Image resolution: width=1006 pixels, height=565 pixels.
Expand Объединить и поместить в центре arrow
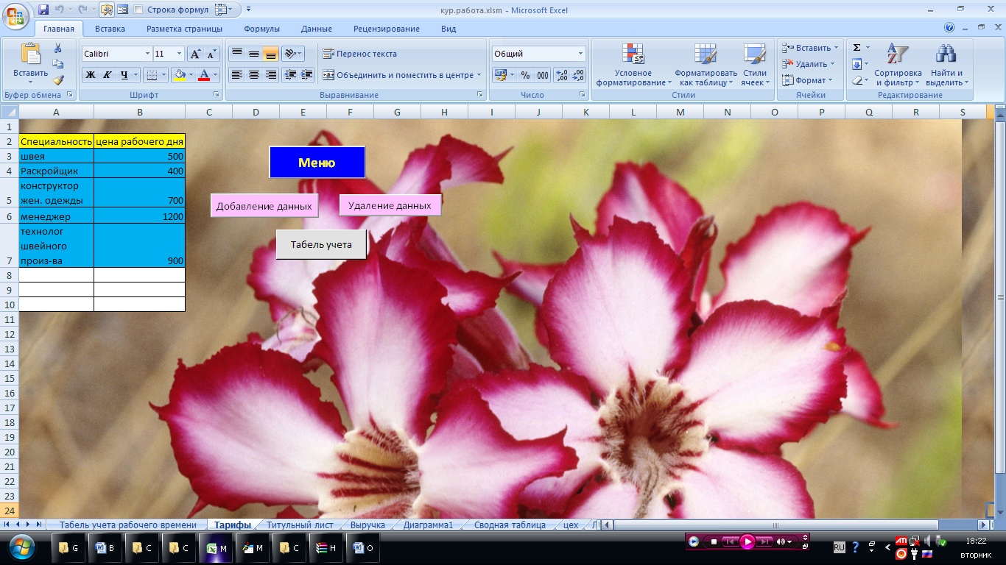(479, 75)
